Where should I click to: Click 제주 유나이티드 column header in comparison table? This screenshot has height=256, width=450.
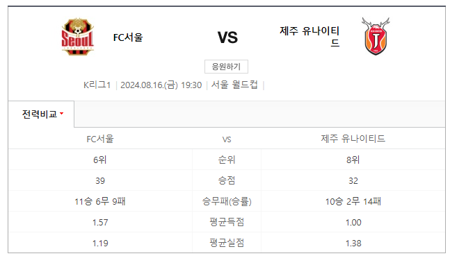click(353, 139)
